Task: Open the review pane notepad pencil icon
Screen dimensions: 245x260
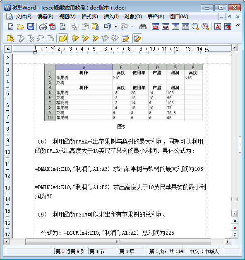Action: point(125,38)
